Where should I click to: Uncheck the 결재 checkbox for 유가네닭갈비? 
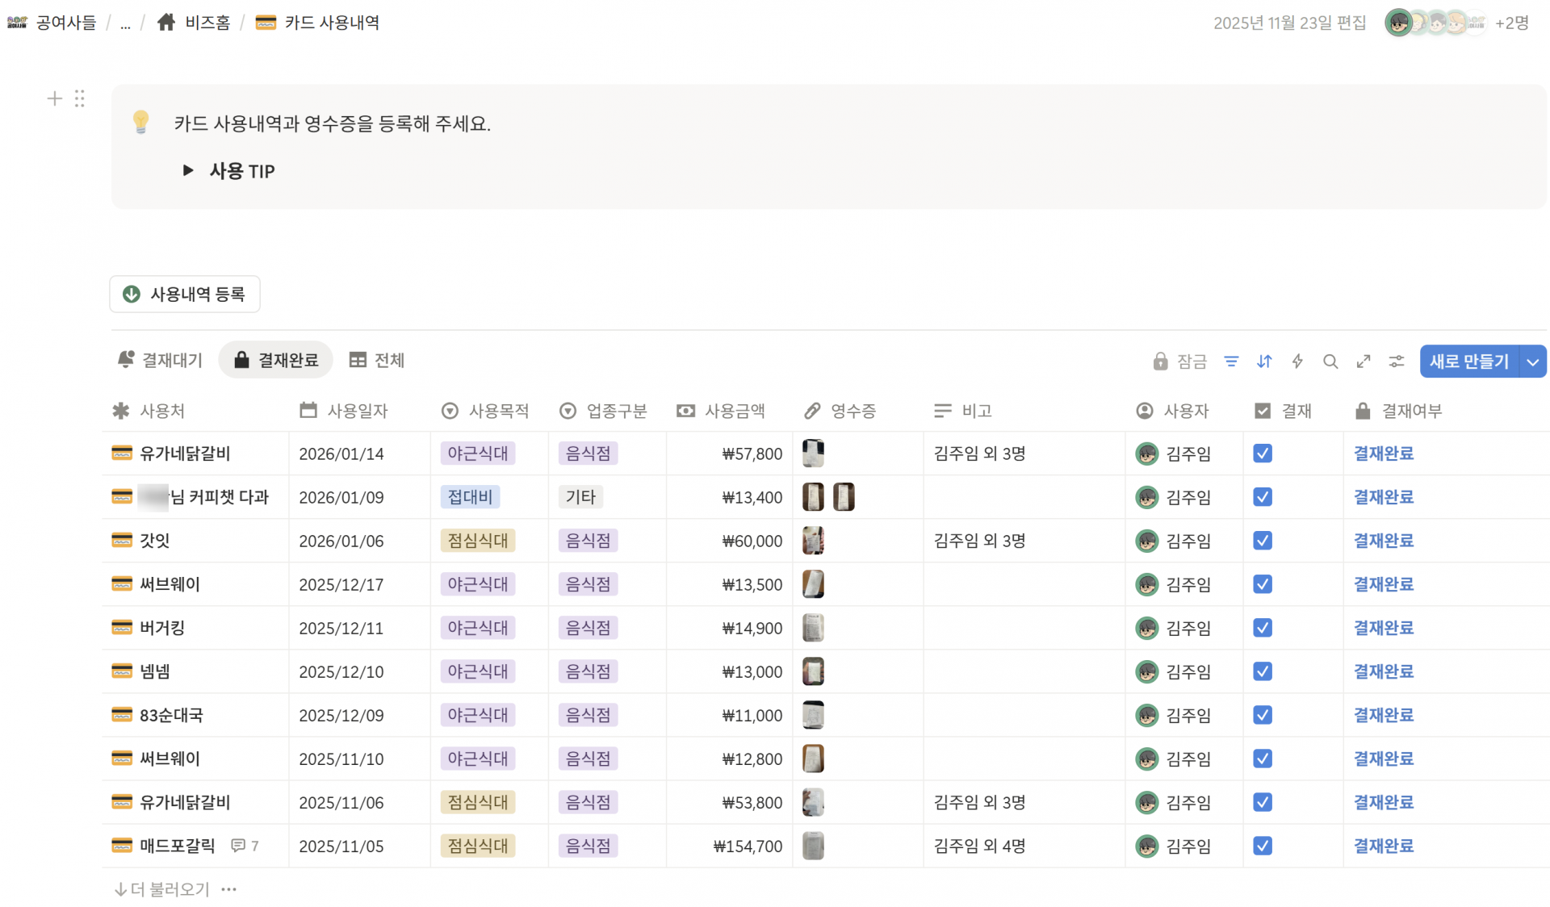tap(1263, 453)
